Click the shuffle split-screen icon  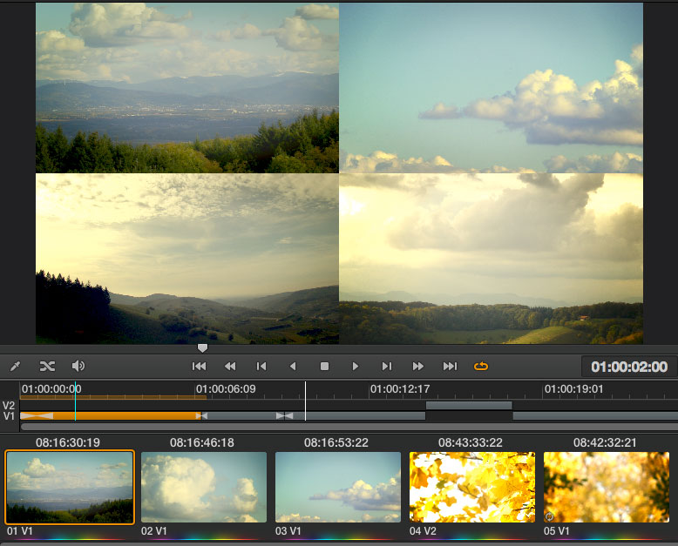(x=47, y=367)
